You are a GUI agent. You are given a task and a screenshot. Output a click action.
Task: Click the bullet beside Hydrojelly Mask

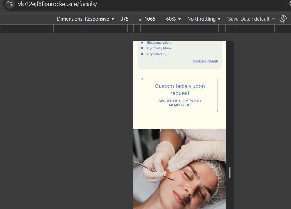tap(142, 48)
